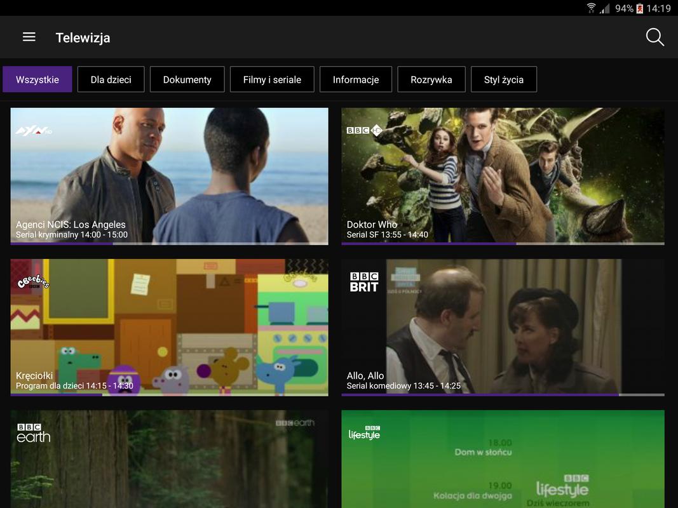Open the hamburger navigation menu
Screen dimensions: 678x508
point(29,37)
